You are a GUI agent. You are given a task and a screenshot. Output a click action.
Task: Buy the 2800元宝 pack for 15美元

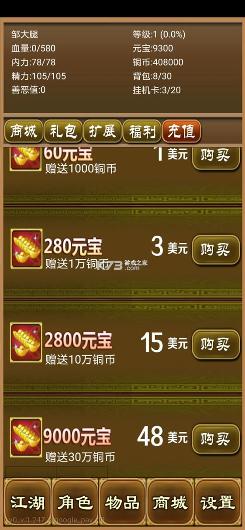click(x=216, y=344)
